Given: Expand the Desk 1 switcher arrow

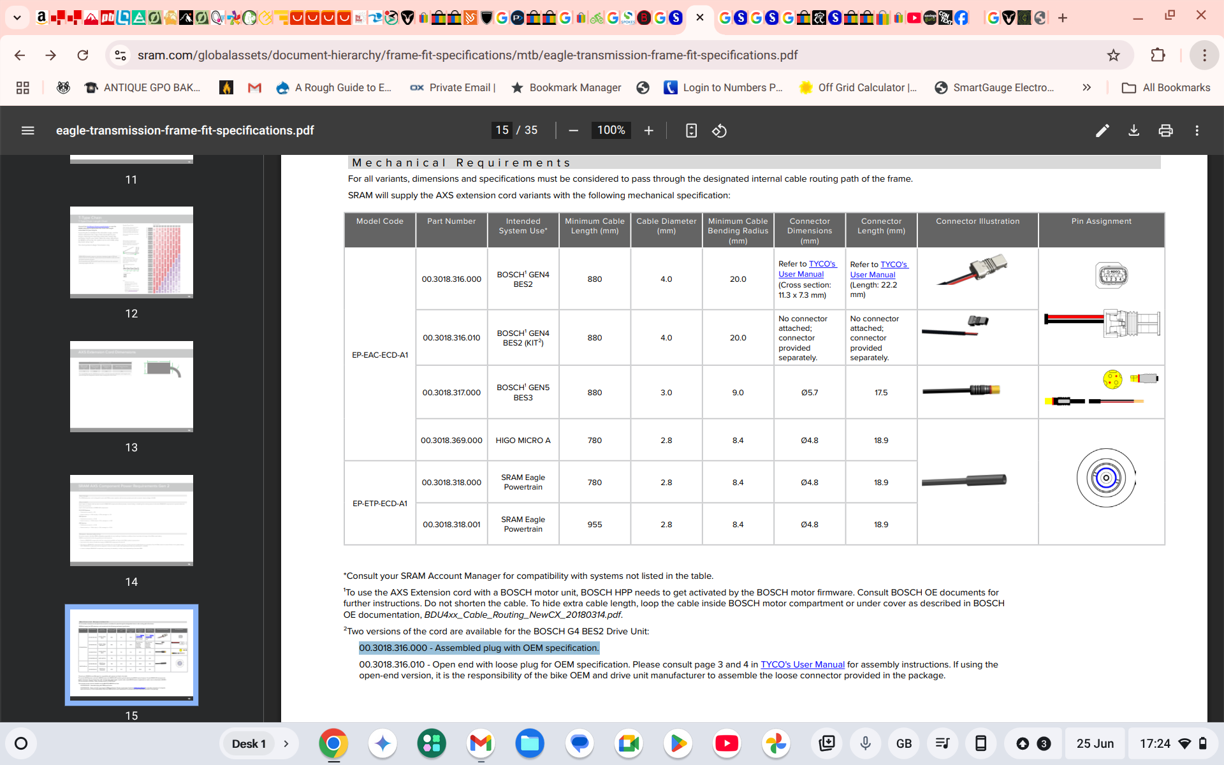Looking at the screenshot, I should 286,743.
